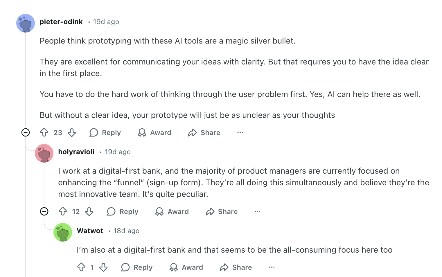Open more options on pieter-odink's comment
The image size is (442, 277).
tap(240, 133)
